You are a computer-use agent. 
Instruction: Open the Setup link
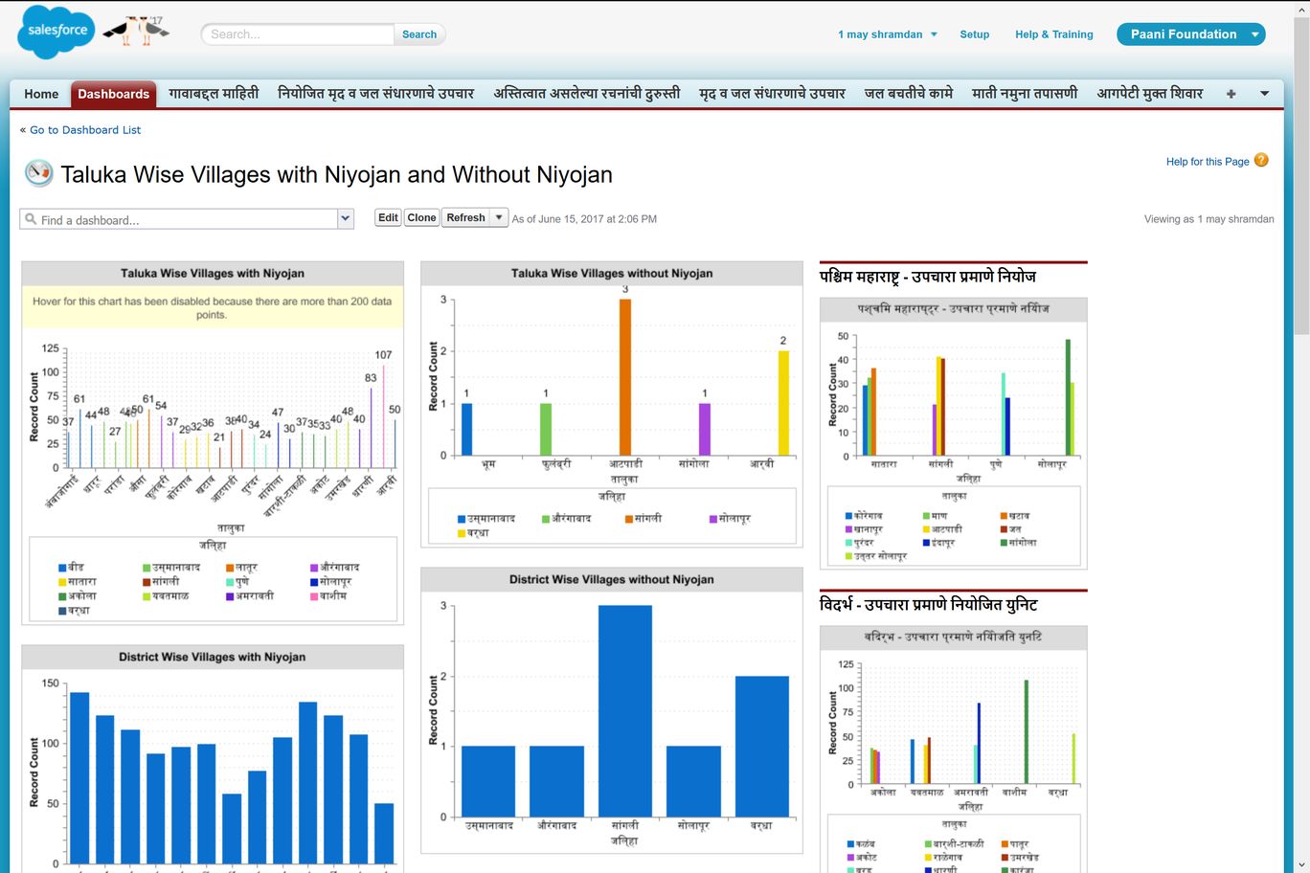[974, 34]
